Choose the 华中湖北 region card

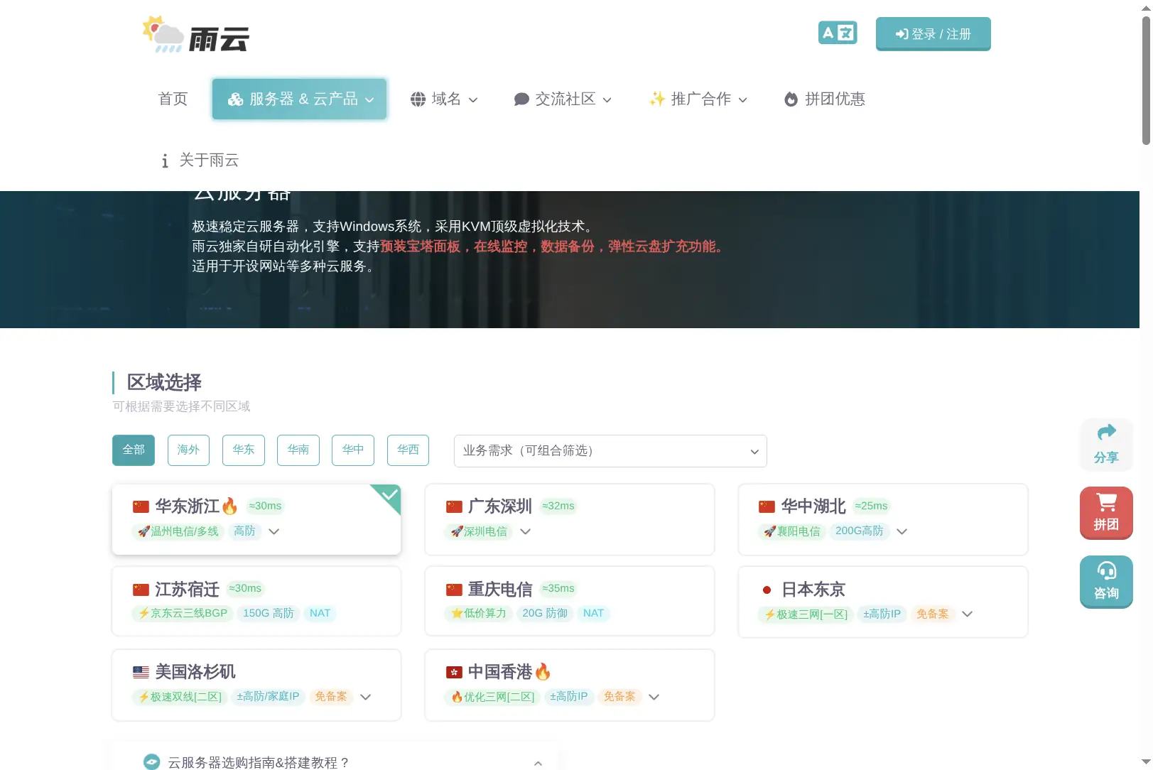click(883, 519)
